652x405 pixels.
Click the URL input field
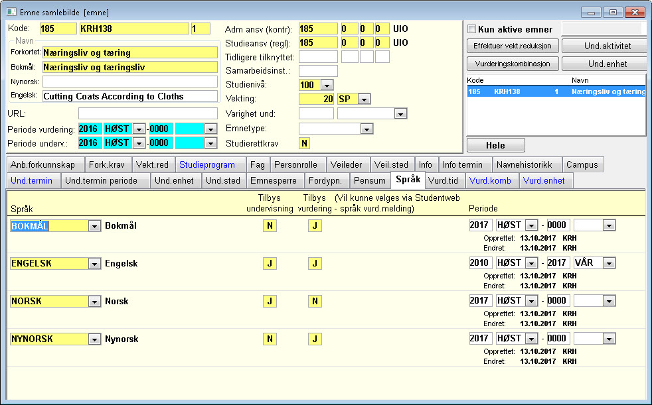[148, 114]
